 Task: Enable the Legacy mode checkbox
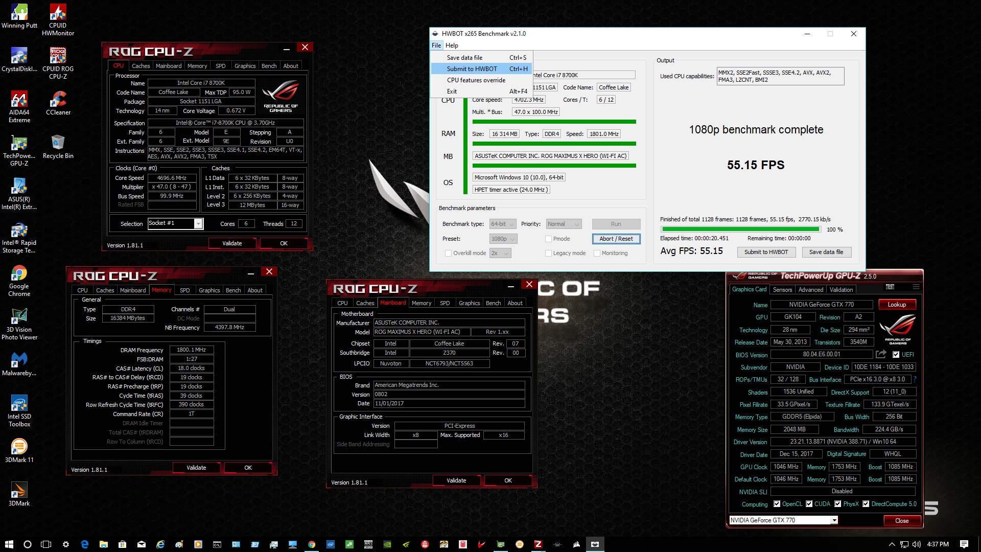coord(548,253)
